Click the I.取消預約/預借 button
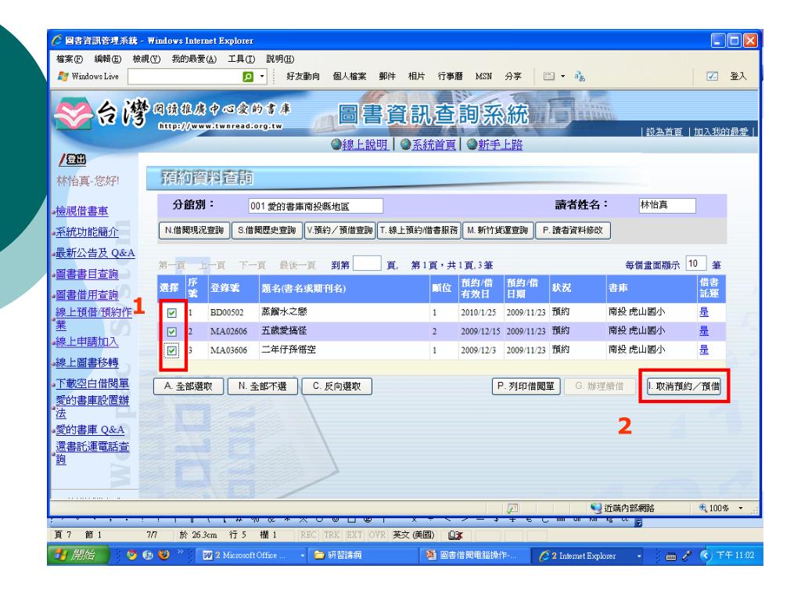Image resolution: width=801 pixels, height=601 pixels. 684,387
